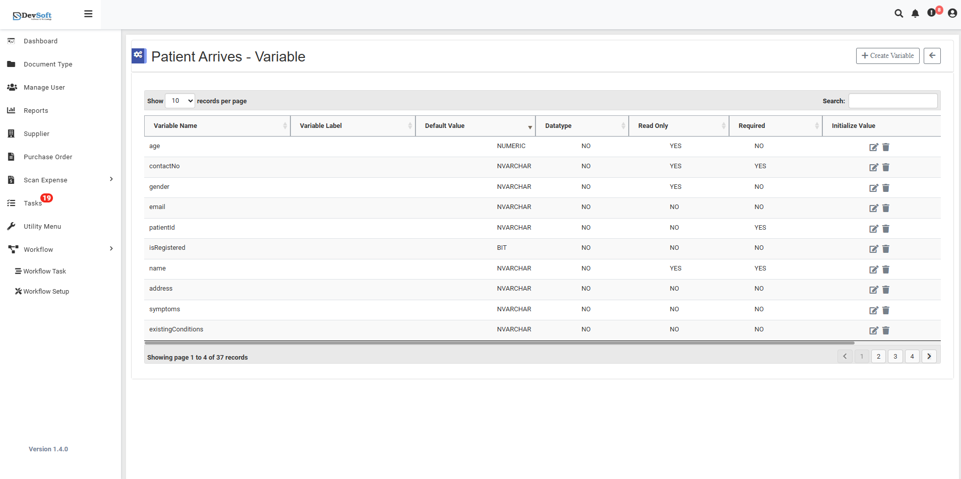Click inside the Search input field

892,101
